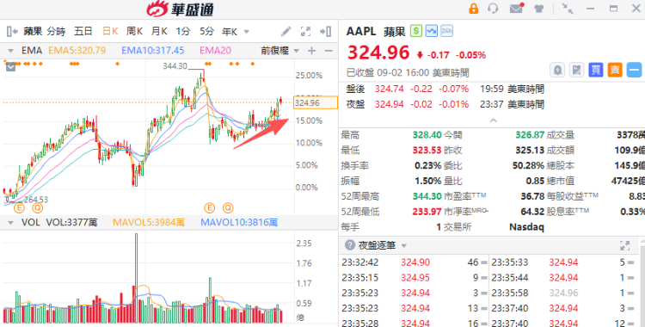Image resolution: width=645 pixels, height=327 pixels.
Task: Set a price alert with bell icon
Action: [557, 70]
